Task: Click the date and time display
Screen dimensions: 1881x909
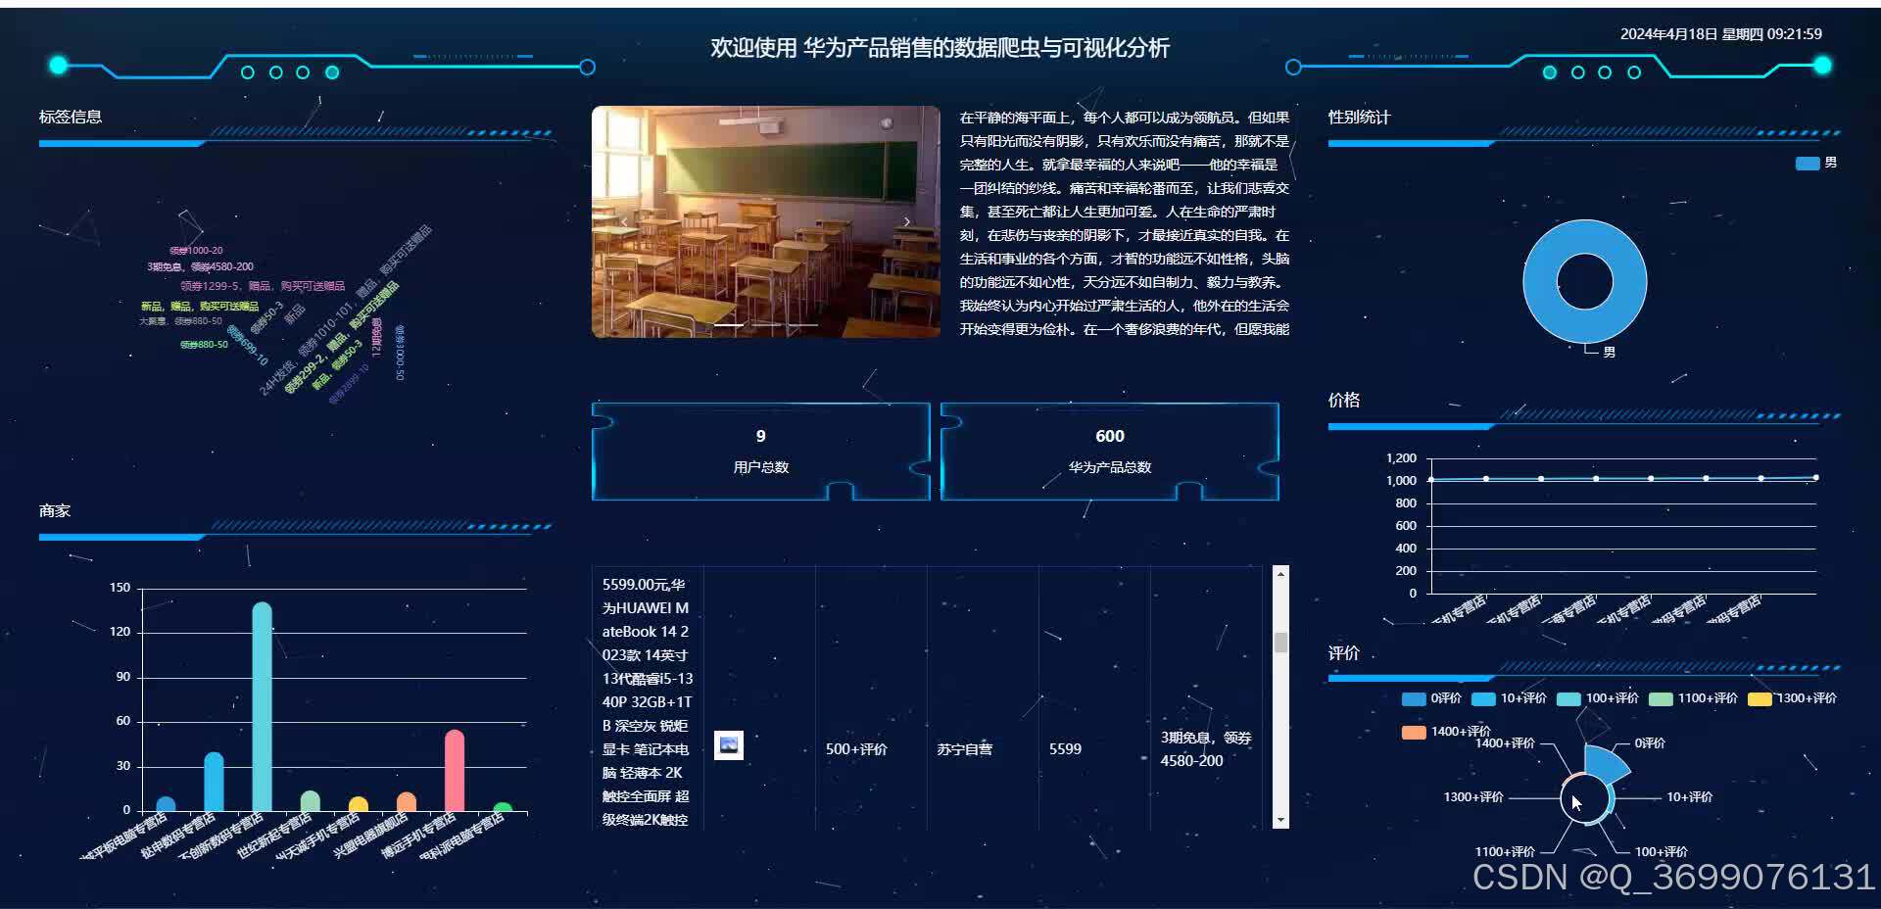Action: click(1721, 34)
